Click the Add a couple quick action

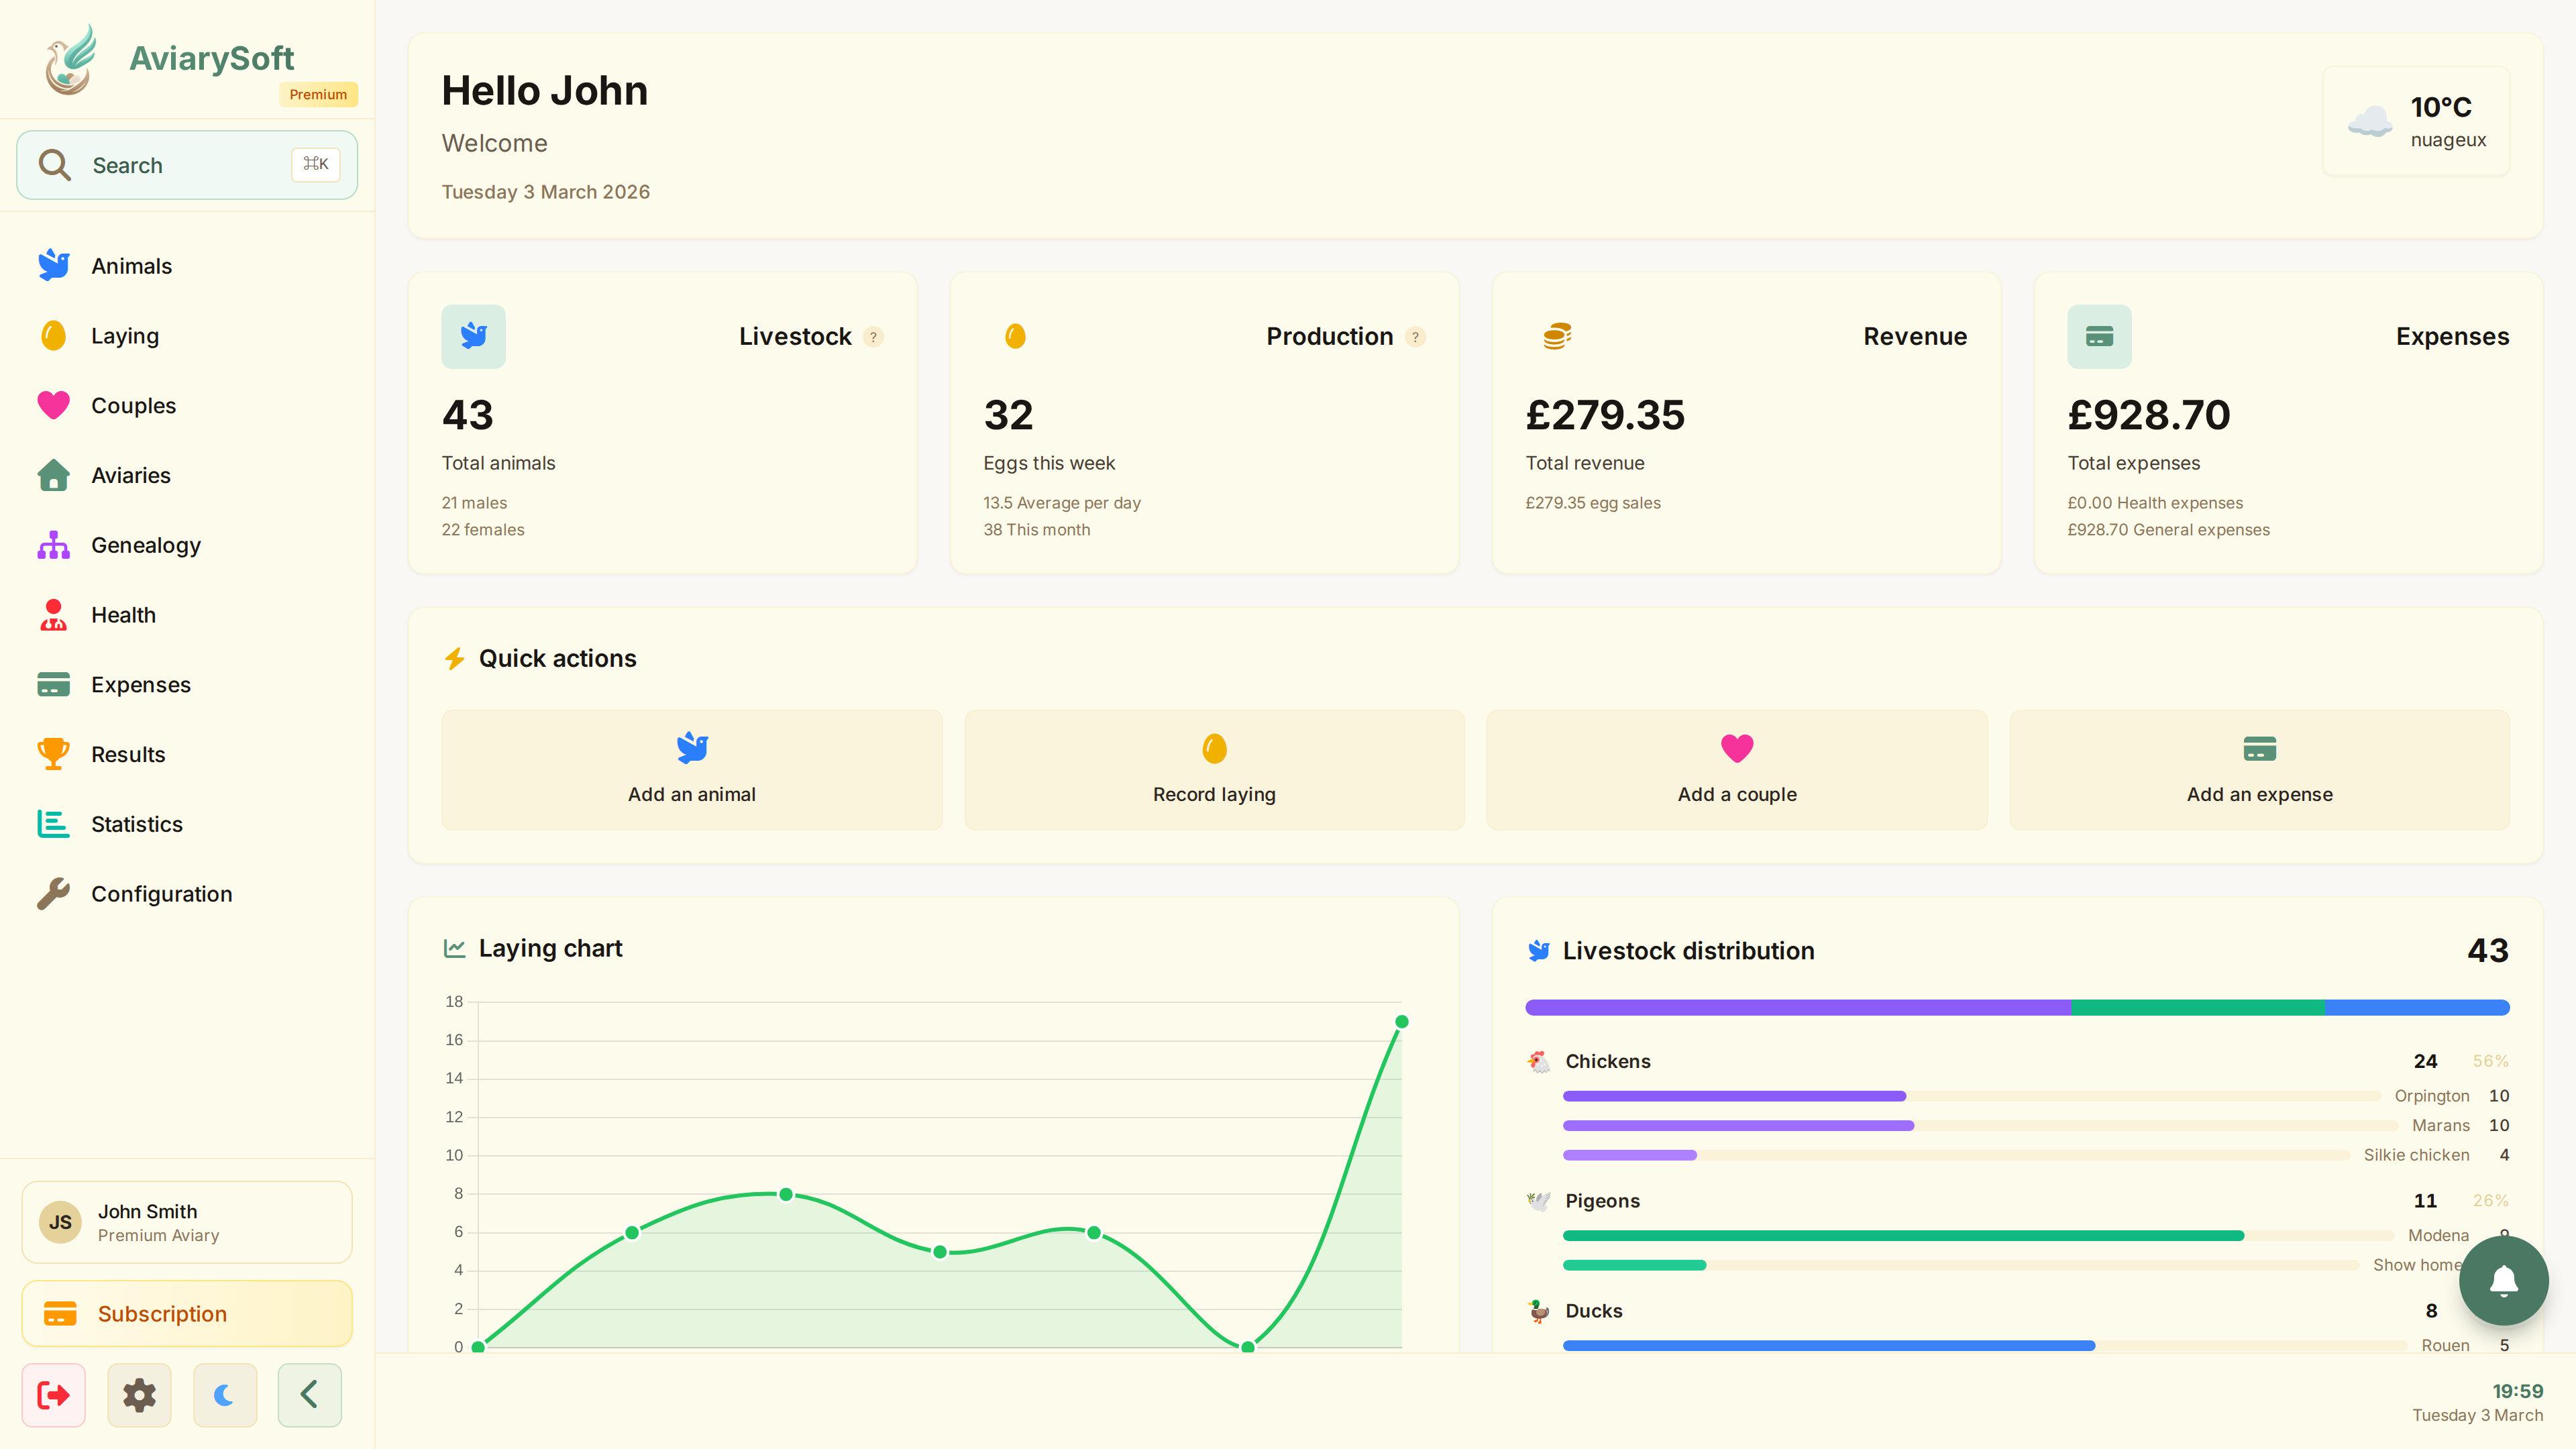coord(1736,769)
